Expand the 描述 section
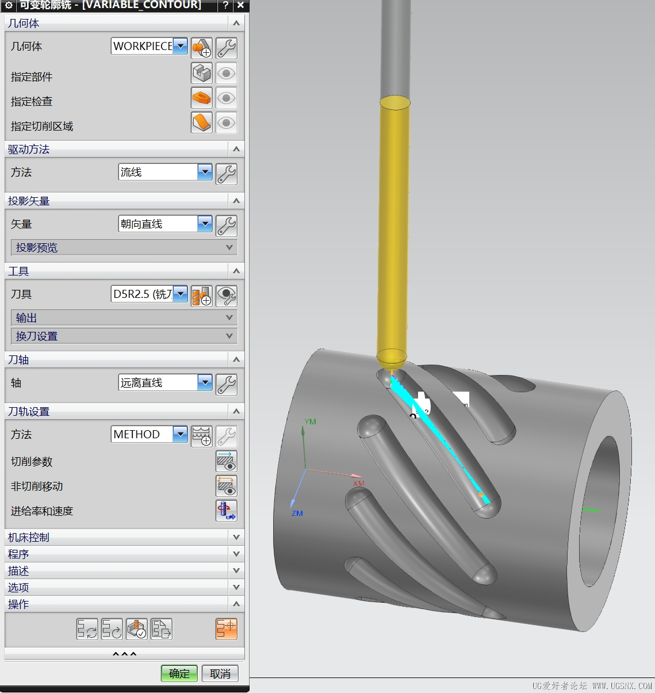The width and height of the screenshot is (655, 693). 124,571
